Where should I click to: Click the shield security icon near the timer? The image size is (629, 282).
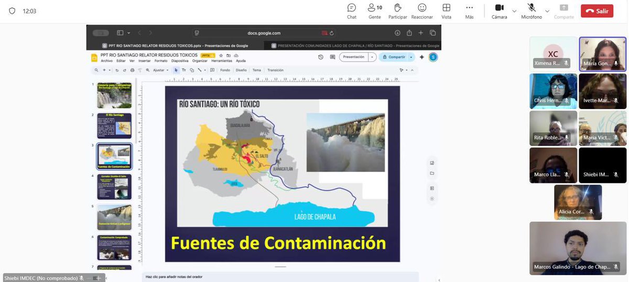pos(12,10)
